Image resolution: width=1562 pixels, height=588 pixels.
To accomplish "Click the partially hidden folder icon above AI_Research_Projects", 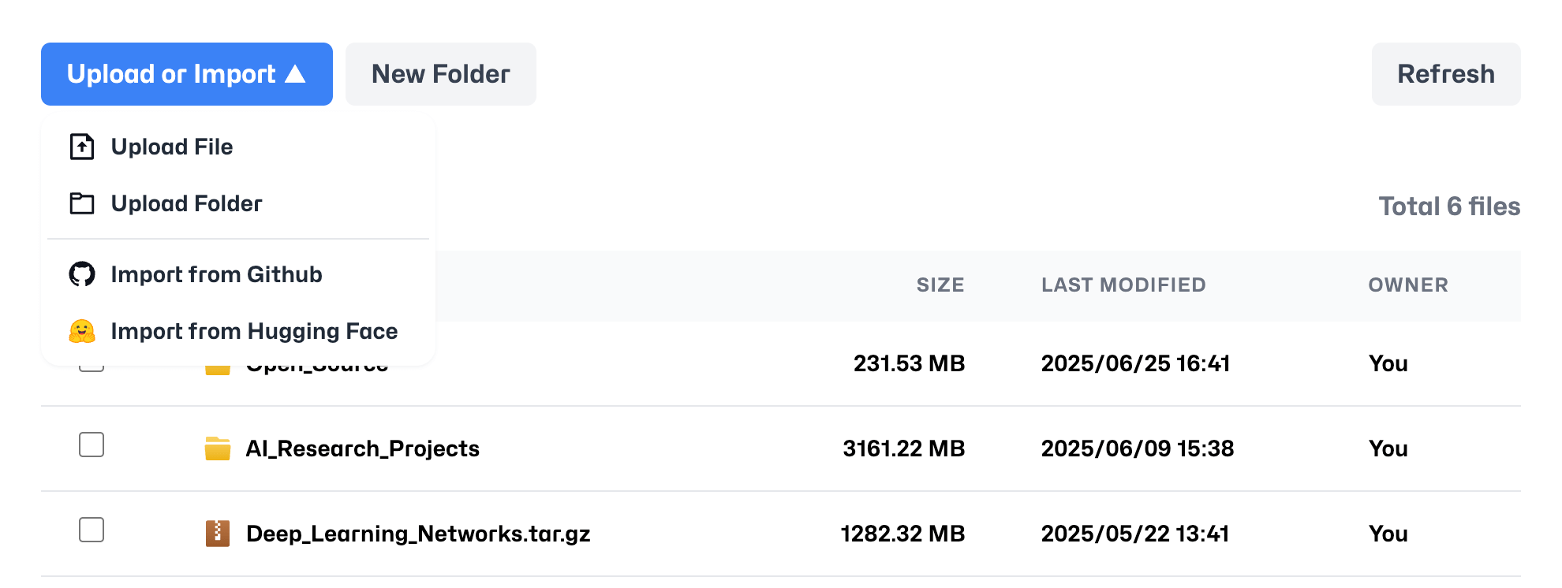I will coord(218,370).
